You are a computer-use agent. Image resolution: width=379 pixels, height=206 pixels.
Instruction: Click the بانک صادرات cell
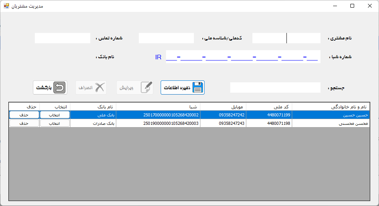(93, 123)
